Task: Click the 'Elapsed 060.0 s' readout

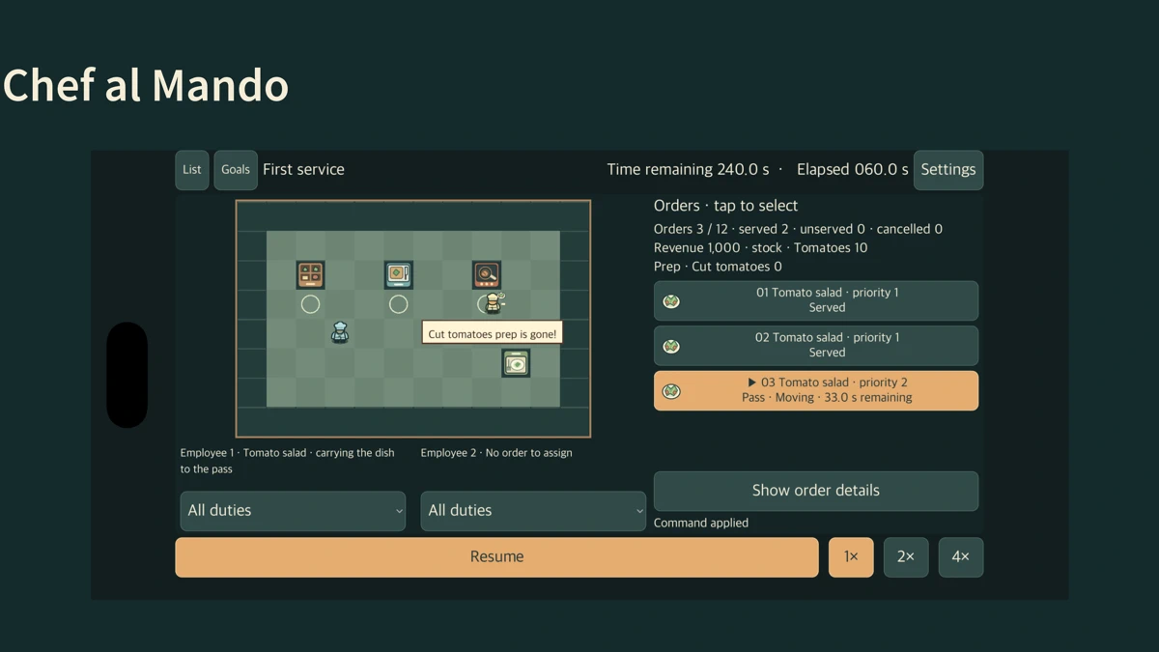Action: coord(853,170)
